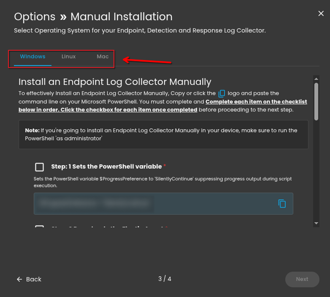This screenshot has width=330, height=297.
Task: Tick the partially visible Step 2 checkbox
Action: (x=39, y=227)
